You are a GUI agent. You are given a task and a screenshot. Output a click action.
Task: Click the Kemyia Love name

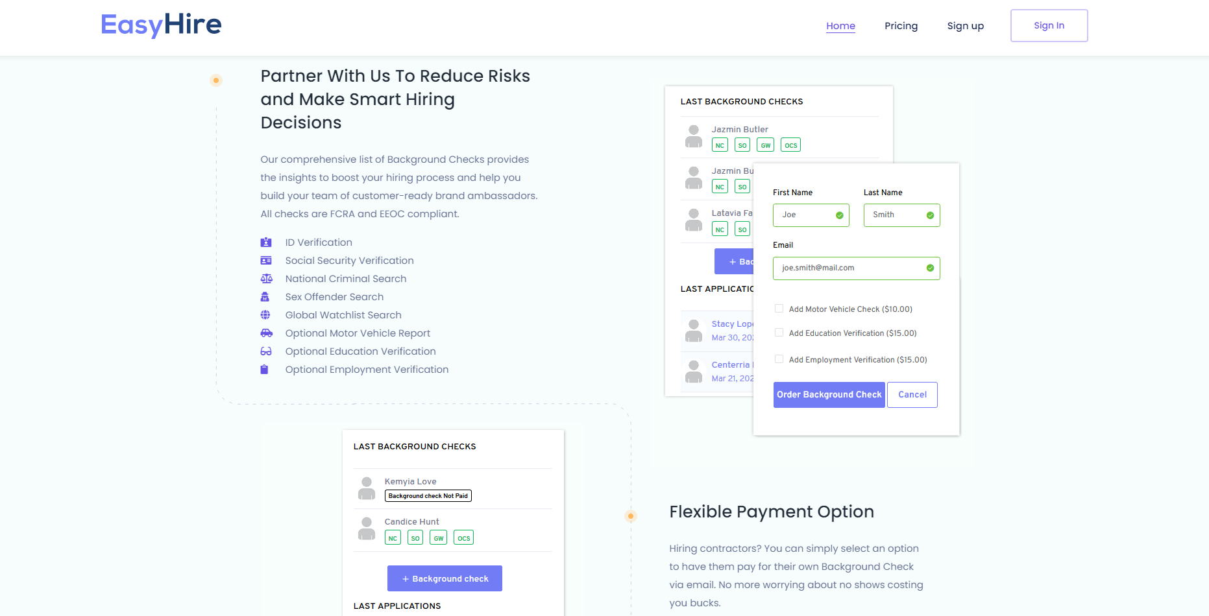coord(410,482)
